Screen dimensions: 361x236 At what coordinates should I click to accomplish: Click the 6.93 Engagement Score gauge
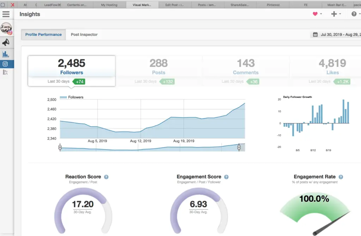point(199,211)
